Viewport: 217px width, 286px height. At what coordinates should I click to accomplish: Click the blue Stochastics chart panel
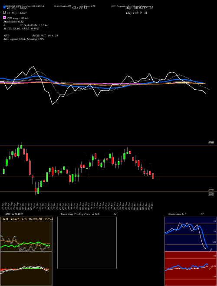[x=191, y=234]
